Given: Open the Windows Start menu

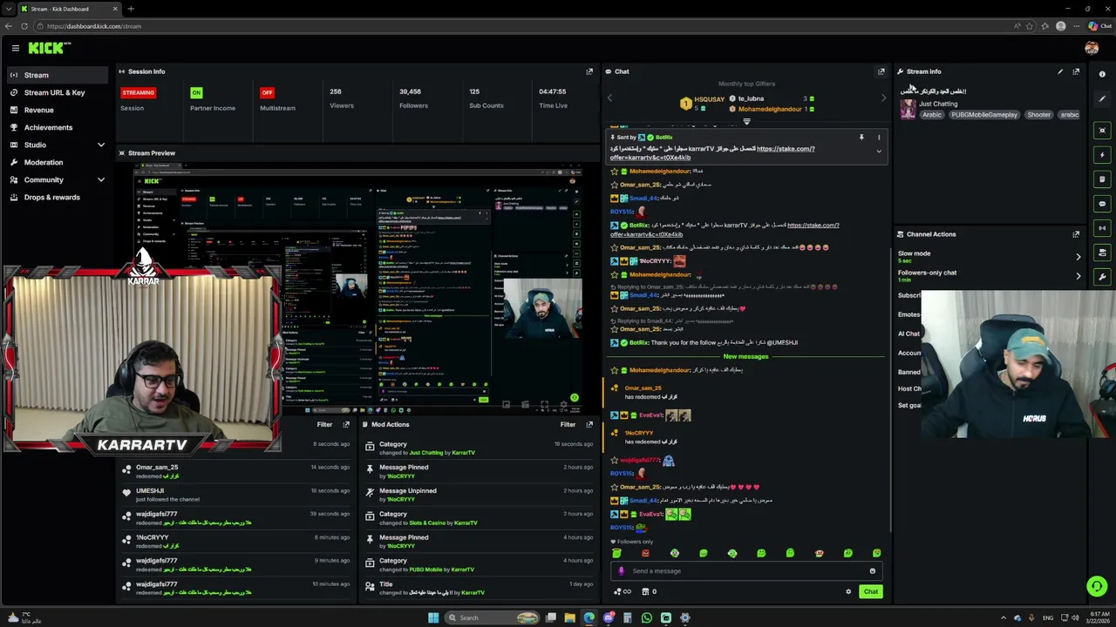Looking at the screenshot, I should [433, 618].
